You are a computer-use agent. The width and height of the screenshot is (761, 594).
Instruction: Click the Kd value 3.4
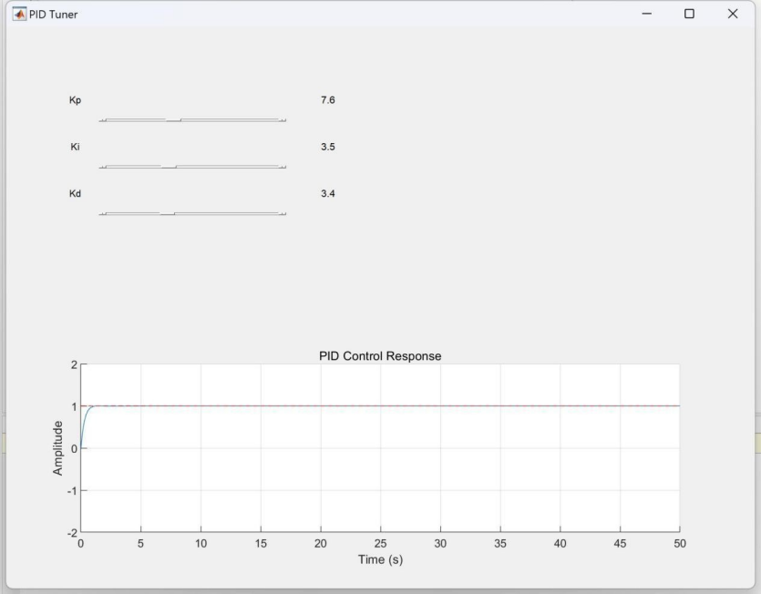(327, 193)
